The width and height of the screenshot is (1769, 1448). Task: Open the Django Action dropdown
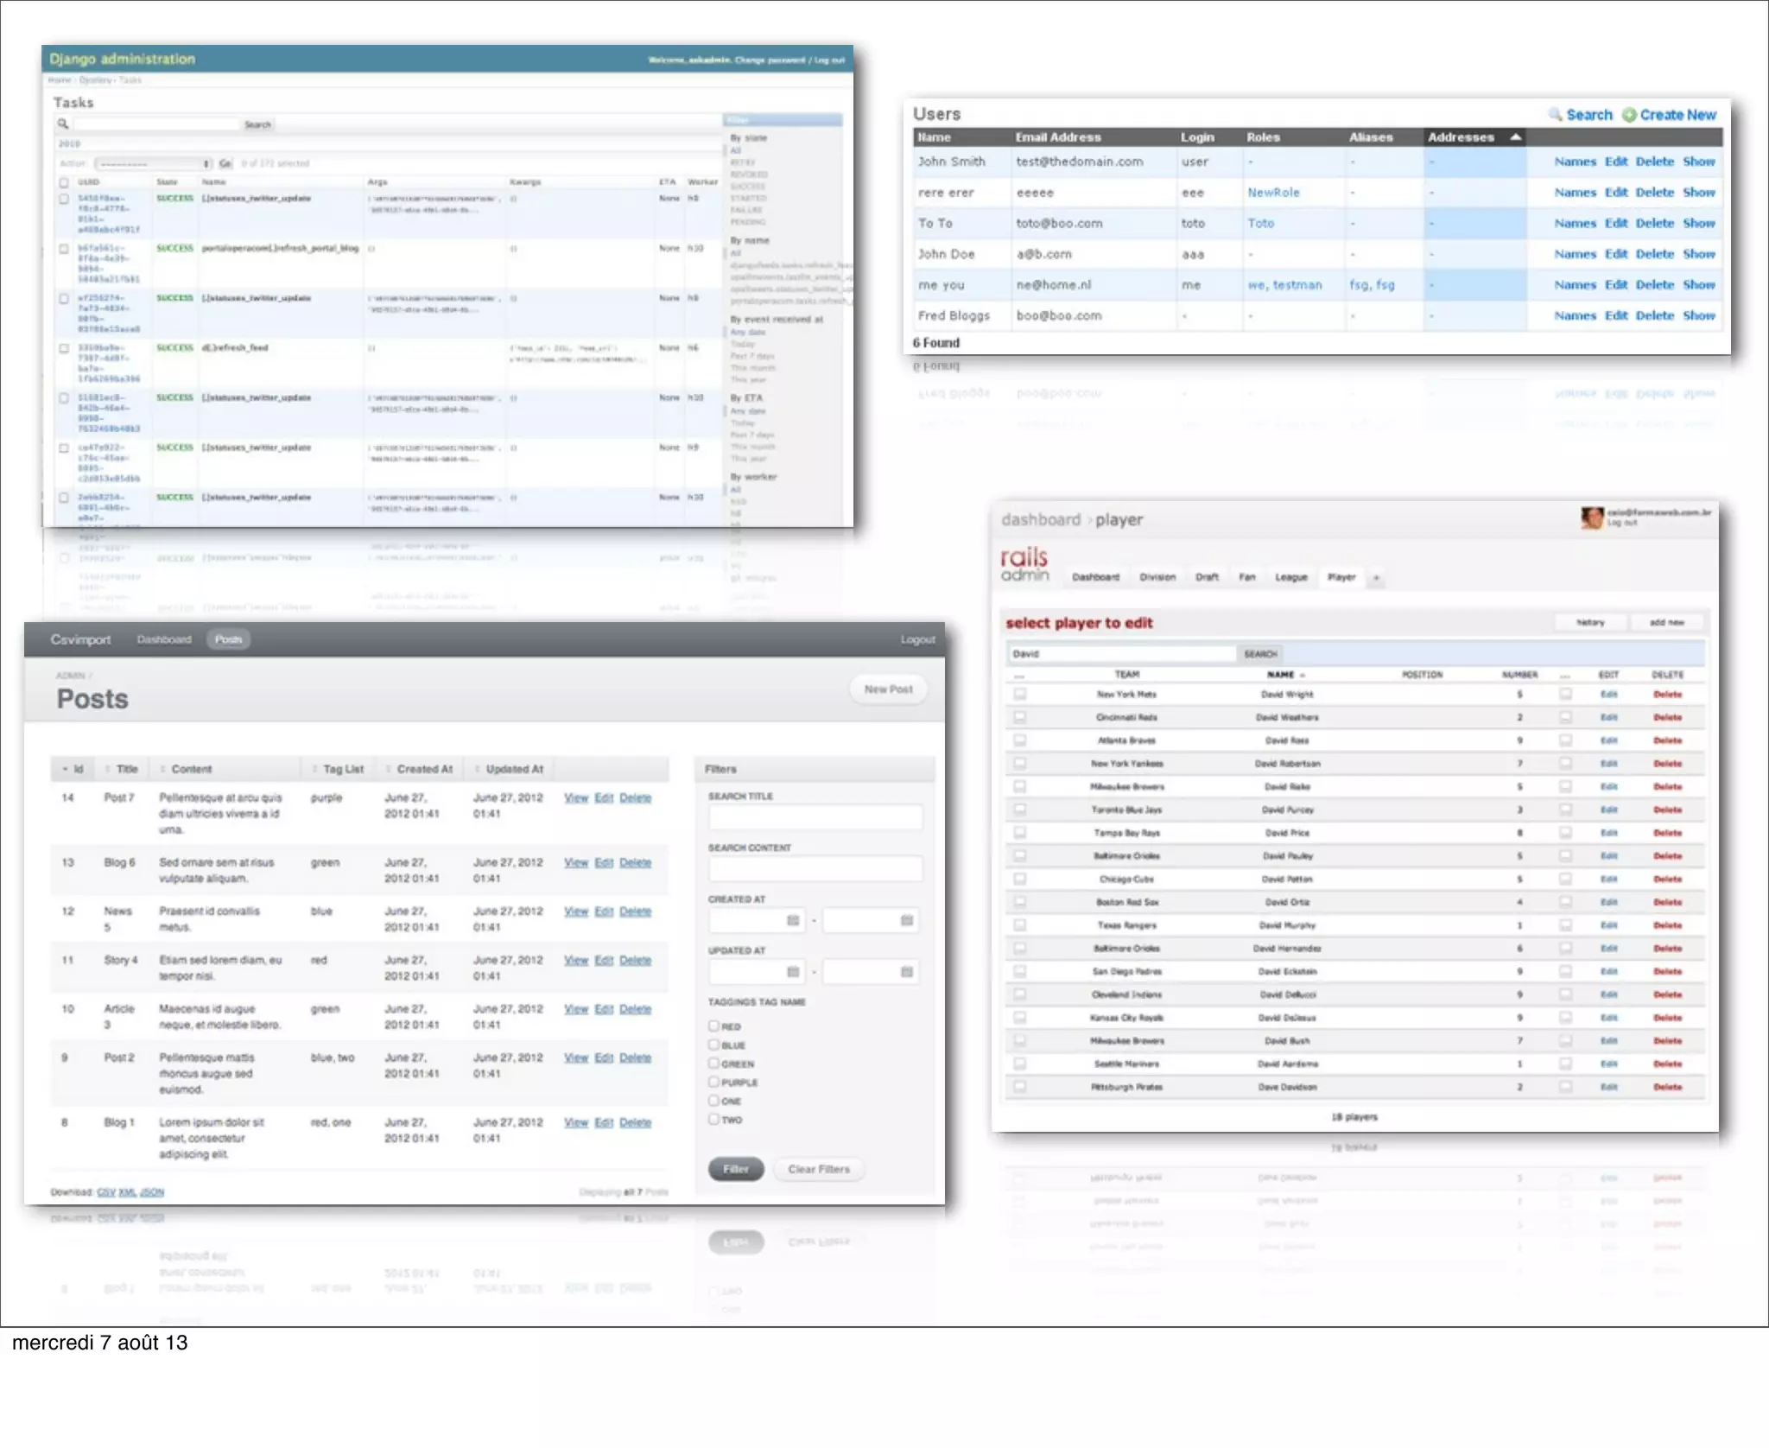tap(153, 163)
